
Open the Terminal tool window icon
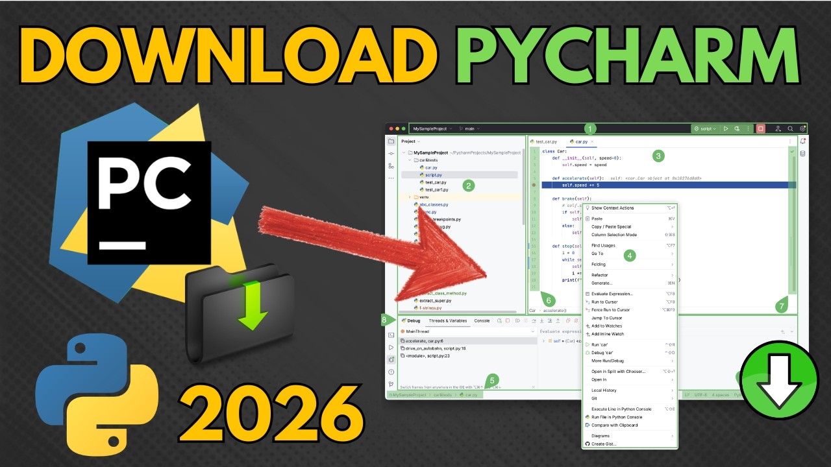click(x=391, y=335)
